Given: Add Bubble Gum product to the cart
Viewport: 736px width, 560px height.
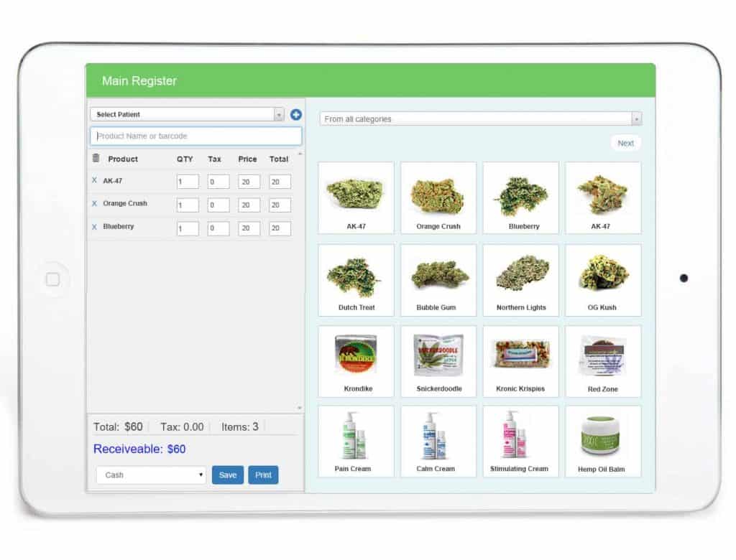Looking at the screenshot, I should 438,280.
